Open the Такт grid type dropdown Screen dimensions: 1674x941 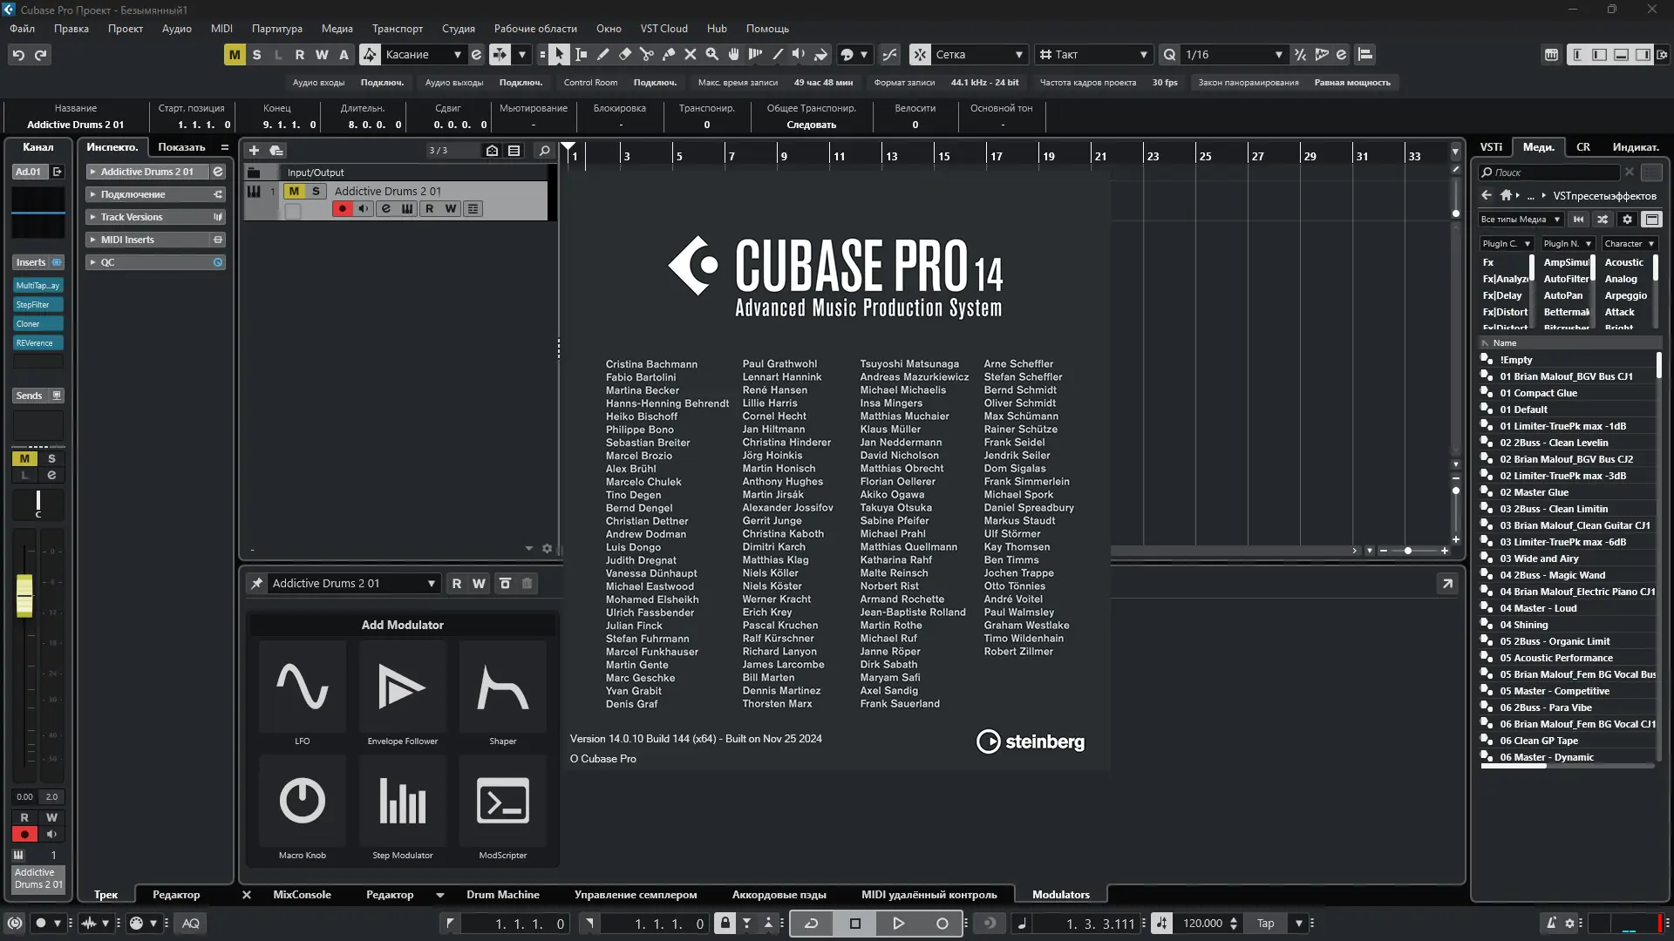click(1143, 55)
